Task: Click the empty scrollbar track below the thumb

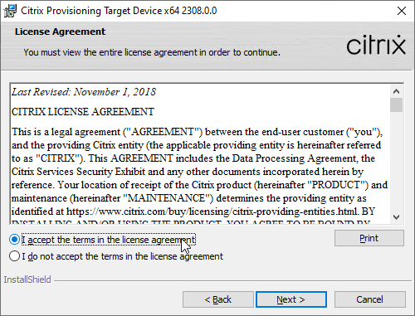Action: (397, 162)
